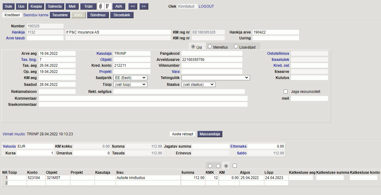Click the Vara link label
Image resolution: width=381 pixels, height=195 pixels.
coord(176,72)
